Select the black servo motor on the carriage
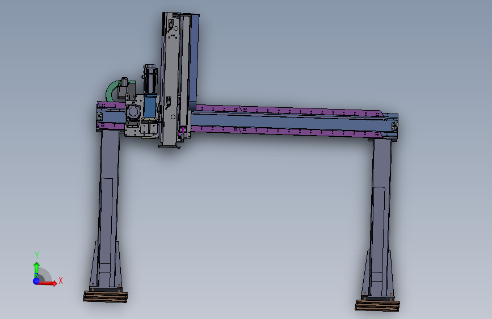The width and height of the screenshot is (492, 319). (150, 80)
